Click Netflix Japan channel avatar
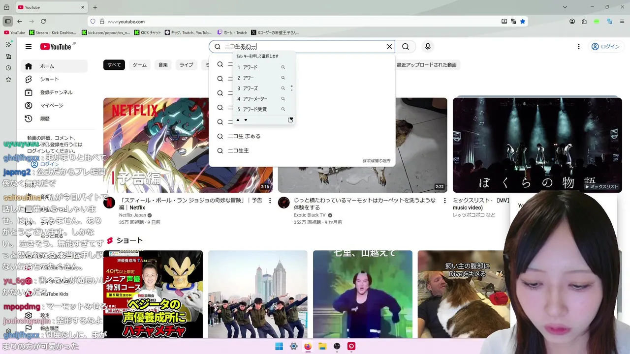 pos(109,203)
